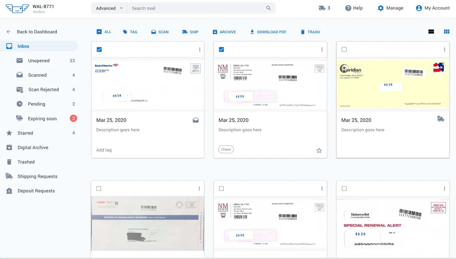
Task: Click Add tag on Bank of America card
Action: [x=104, y=150]
